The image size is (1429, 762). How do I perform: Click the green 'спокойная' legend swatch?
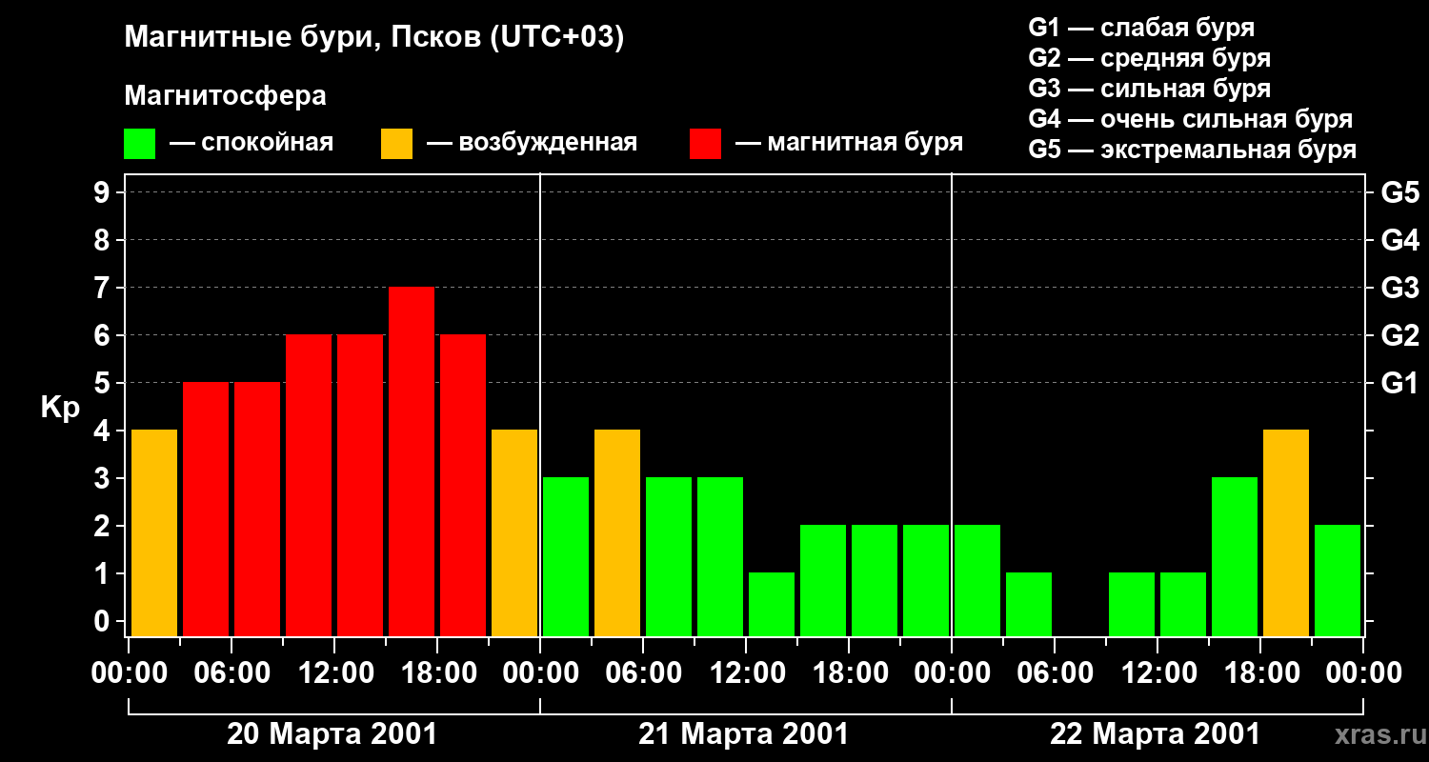point(140,144)
